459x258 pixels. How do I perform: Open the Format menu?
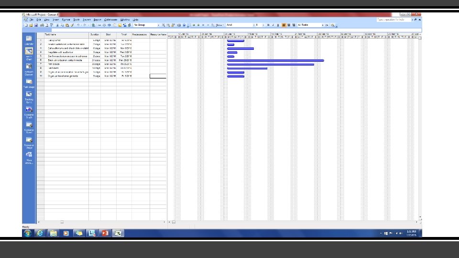click(66, 20)
